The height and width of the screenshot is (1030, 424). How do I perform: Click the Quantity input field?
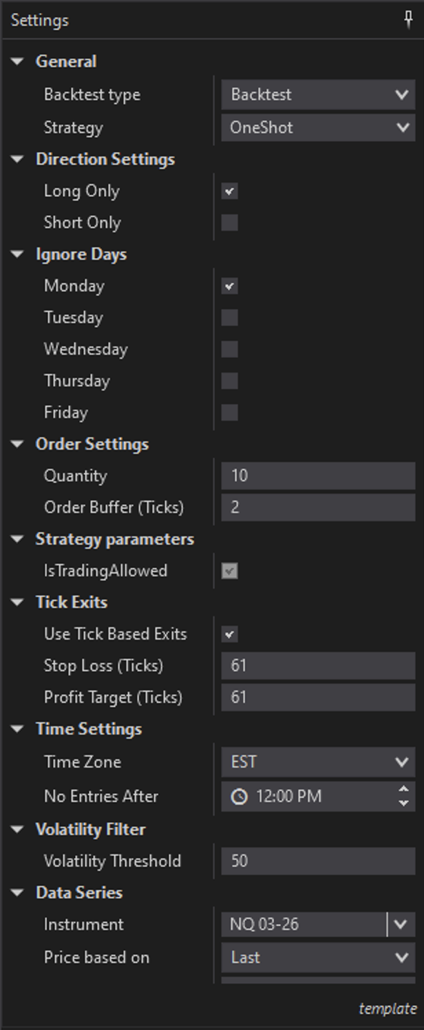318,476
